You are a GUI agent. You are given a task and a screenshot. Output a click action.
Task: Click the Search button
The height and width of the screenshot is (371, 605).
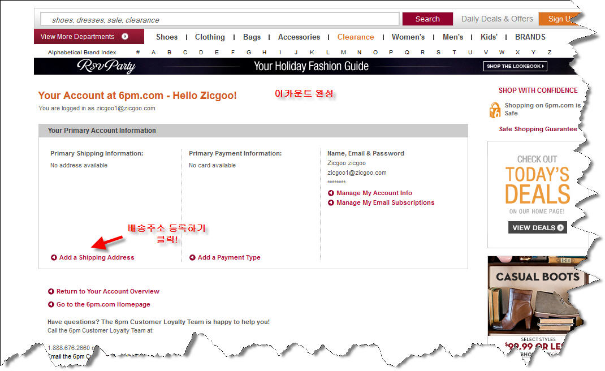pos(427,19)
